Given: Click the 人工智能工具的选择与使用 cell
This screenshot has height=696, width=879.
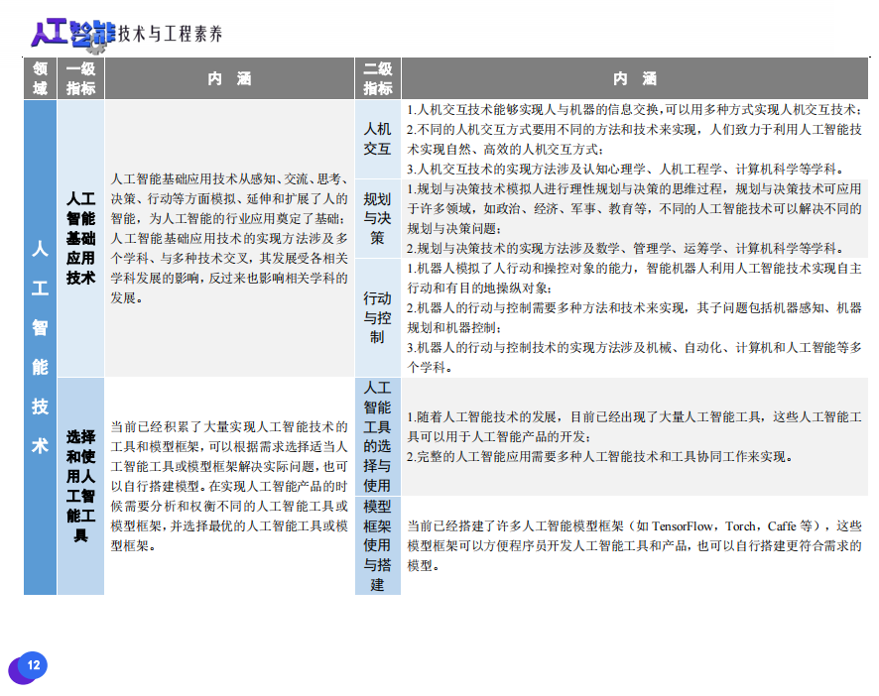Looking at the screenshot, I should [x=377, y=436].
